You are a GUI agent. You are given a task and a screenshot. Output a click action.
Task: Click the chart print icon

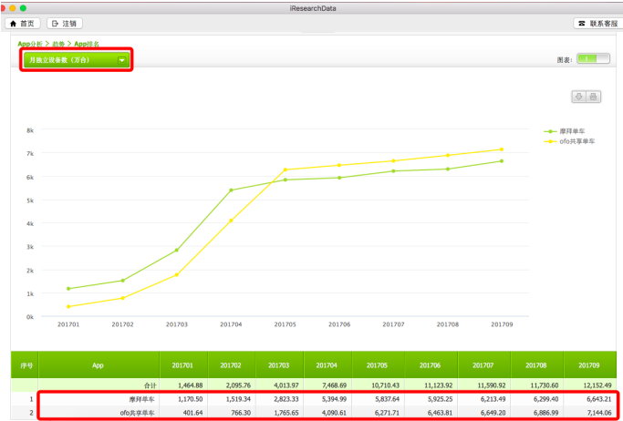pyautogui.click(x=593, y=97)
